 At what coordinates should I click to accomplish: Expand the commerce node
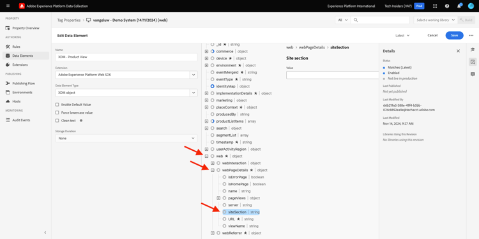coord(206,51)
